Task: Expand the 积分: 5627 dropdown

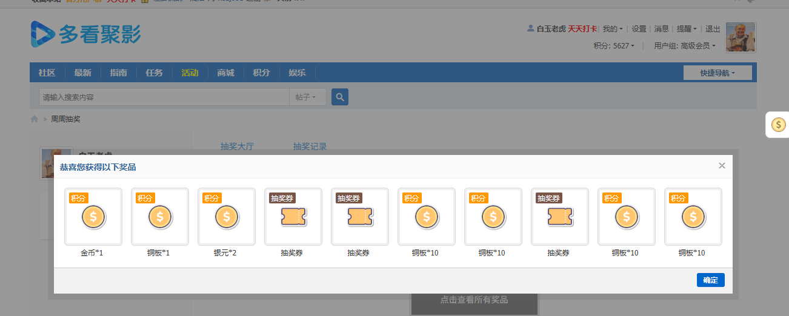Action: point(614,45)
